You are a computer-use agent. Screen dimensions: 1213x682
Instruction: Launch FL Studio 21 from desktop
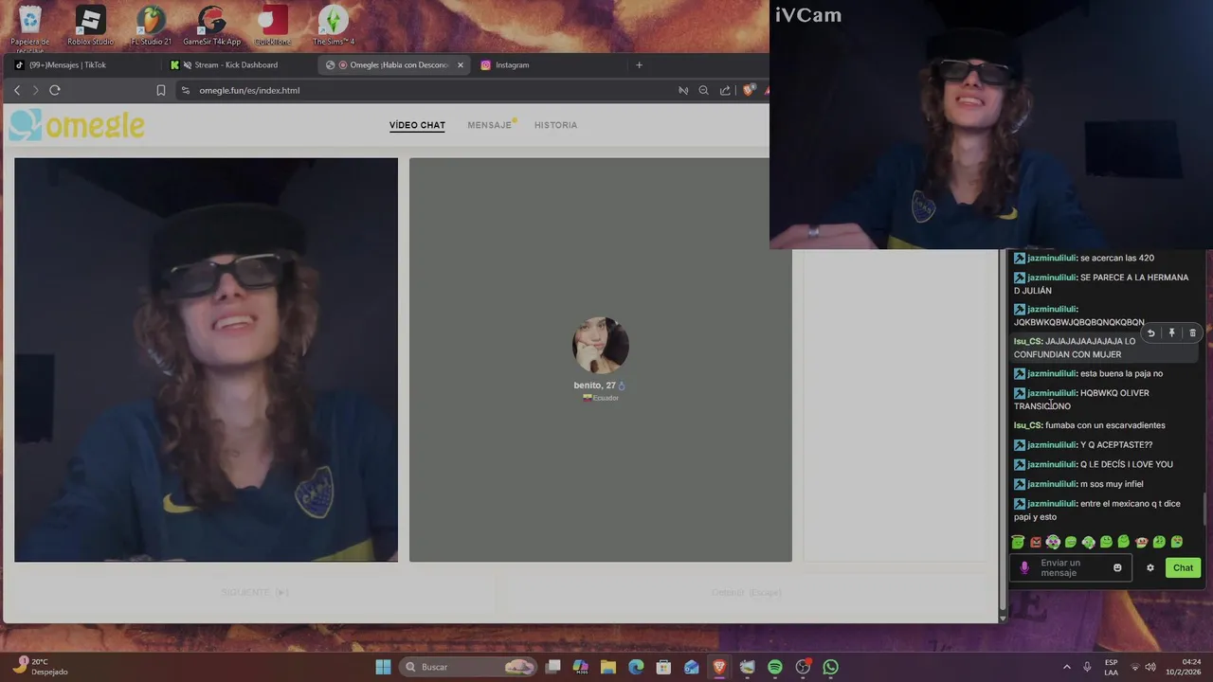point(151,27)
